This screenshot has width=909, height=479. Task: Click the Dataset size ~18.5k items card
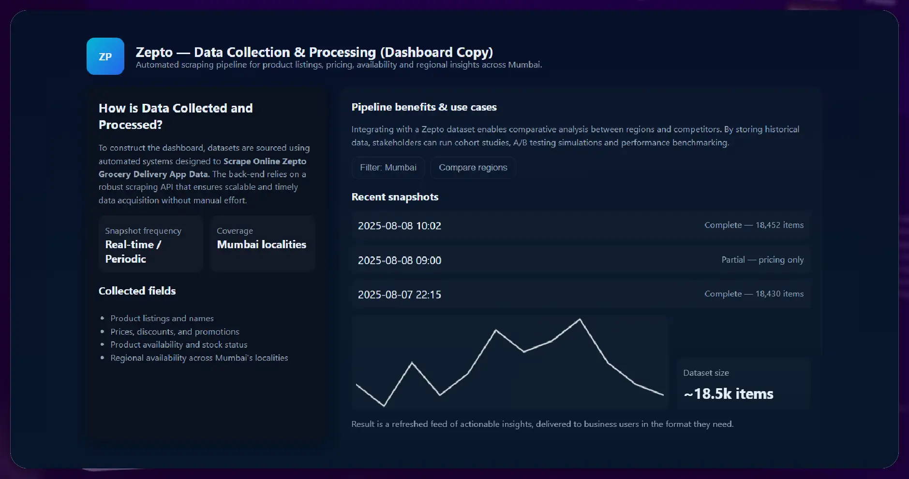[743, 384]
